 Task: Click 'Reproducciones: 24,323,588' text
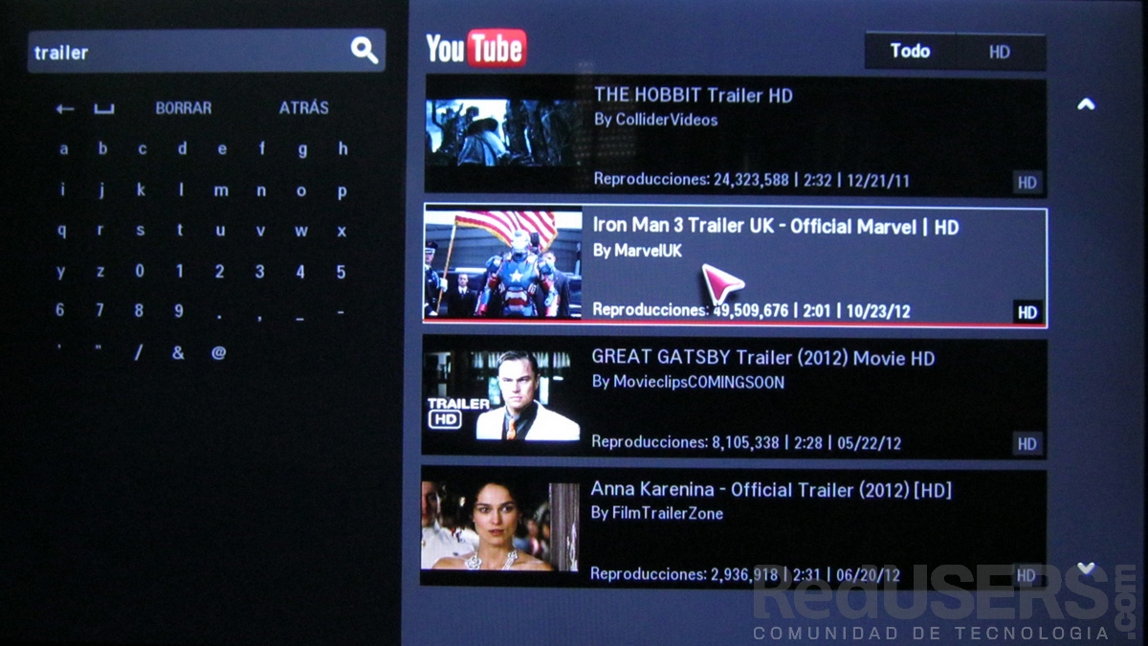coord(692,179)
